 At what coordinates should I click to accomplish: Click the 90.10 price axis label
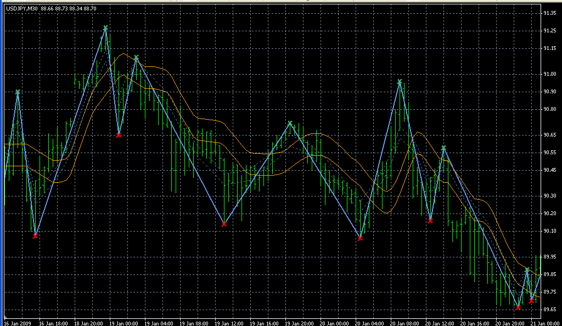click(x=550, y=231)
